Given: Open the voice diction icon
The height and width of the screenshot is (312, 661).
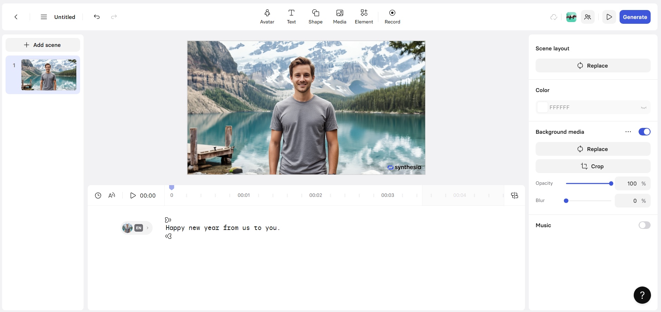Looking at the screenshot, I should (x=112, y=195).
